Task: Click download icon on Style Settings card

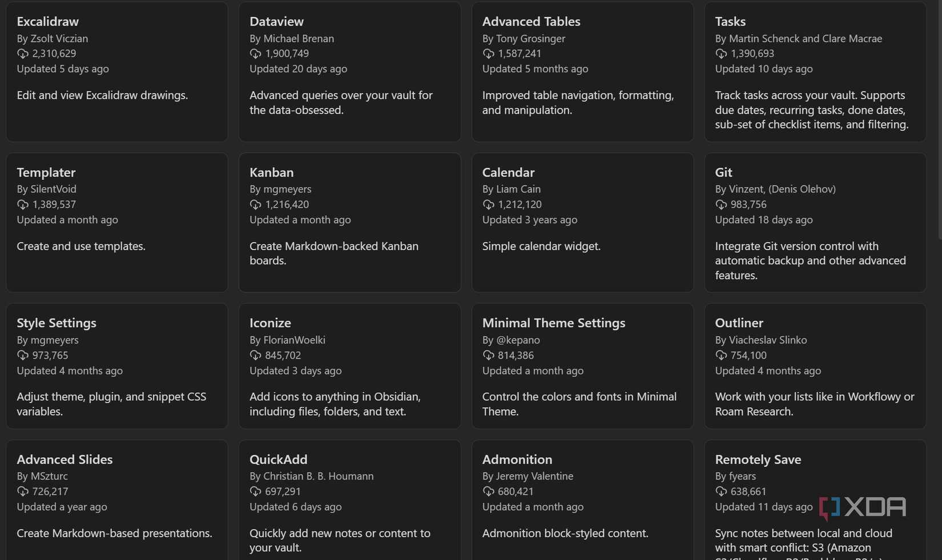Action: click(x=23, y=355)
